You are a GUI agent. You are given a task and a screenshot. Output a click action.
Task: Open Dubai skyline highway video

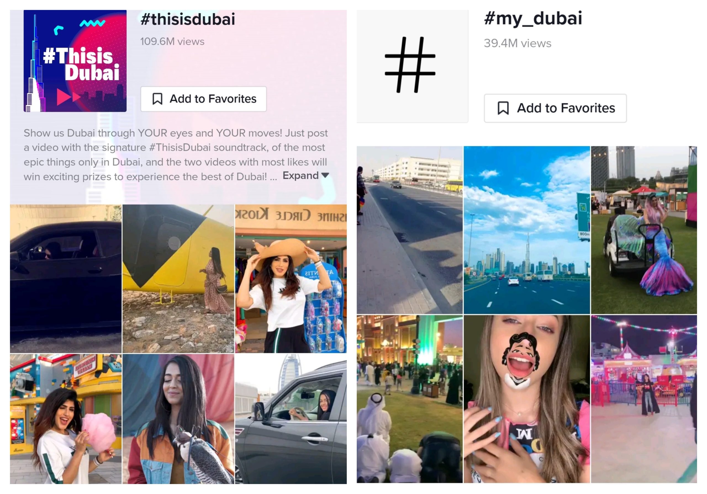coord(527,230)
